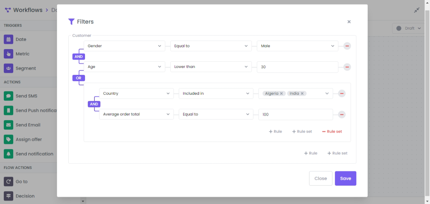Add a Rule set to the outer group

pos(337,153)
